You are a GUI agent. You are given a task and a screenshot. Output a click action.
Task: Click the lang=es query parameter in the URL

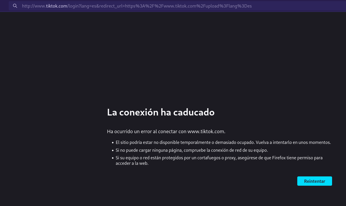point(89,6)
